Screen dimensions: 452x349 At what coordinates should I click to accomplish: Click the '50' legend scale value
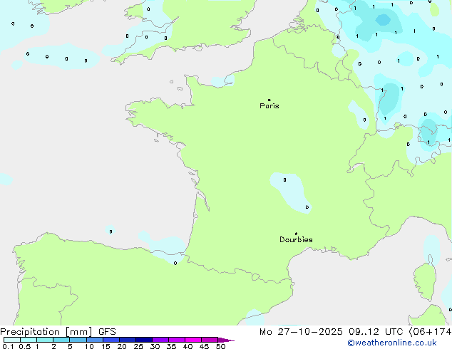[220, 346]
